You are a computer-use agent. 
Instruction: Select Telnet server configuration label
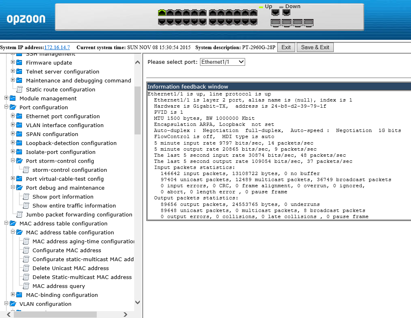pos(63,72)
